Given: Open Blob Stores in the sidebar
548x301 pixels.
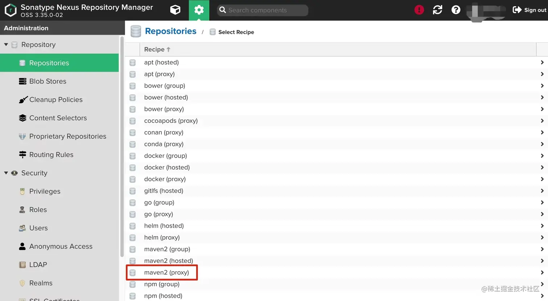Looking at the screenshot, I should tap(59, 81).
